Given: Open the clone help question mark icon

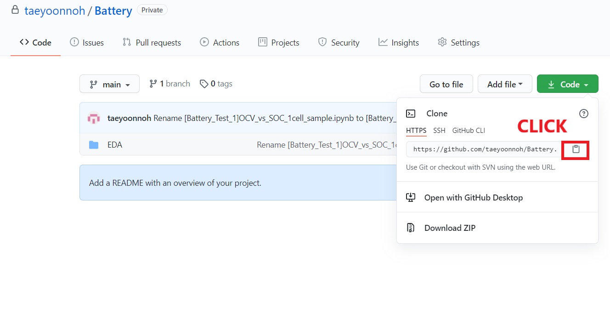Looking at the screenshot, I should (x=584, y=114).
